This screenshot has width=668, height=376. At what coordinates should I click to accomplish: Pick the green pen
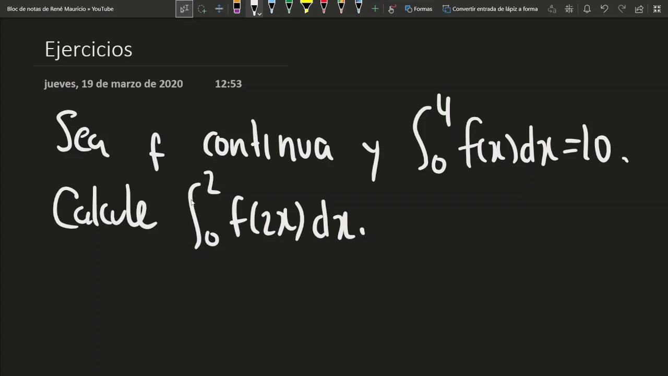289,7
